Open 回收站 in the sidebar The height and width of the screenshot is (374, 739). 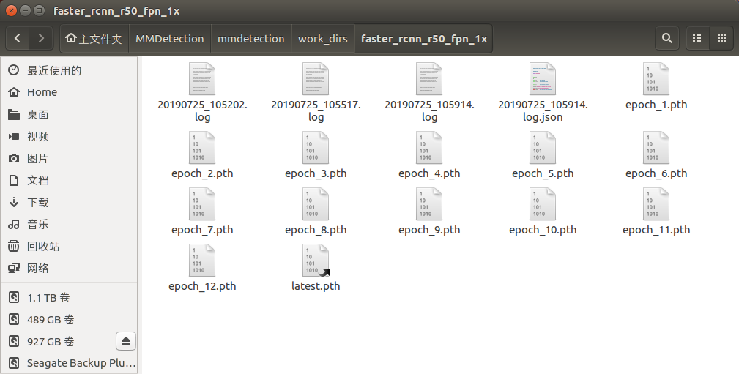[69, 246]
